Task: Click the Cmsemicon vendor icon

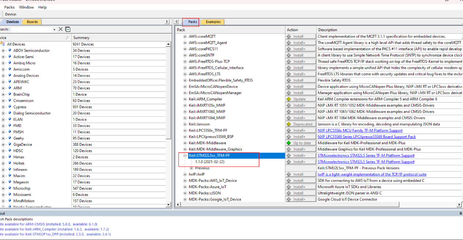Action: pos(10,101)
